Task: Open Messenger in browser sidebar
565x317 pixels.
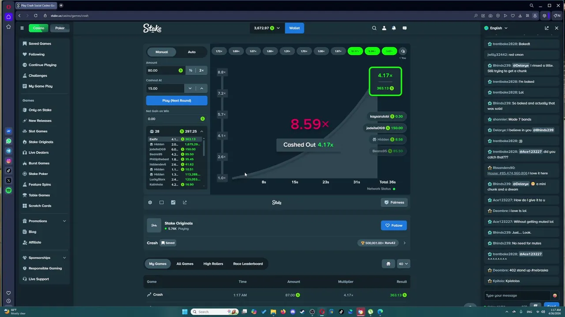Action: [8, 131]
